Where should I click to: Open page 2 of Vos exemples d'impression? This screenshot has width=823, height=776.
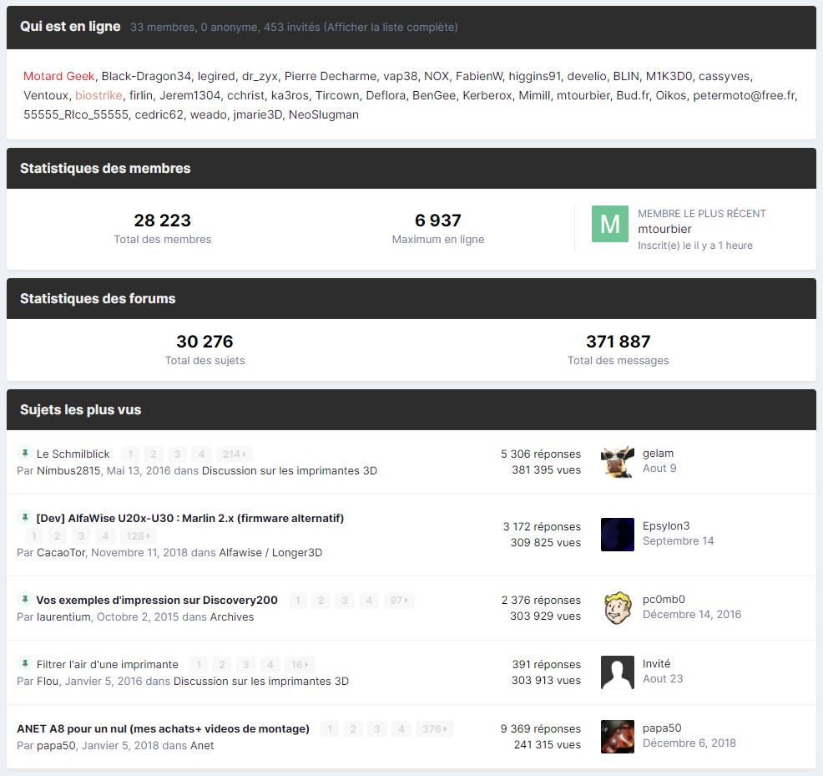pos(321,600)
